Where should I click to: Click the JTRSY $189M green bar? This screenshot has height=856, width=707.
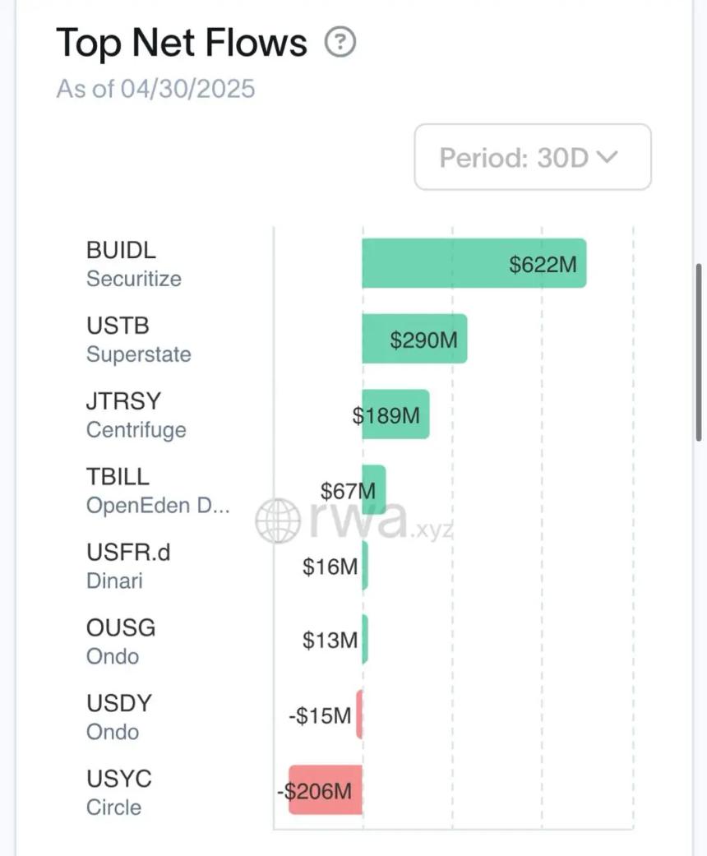coord(395,414)
